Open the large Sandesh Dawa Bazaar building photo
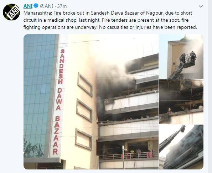The width and height of the screenshot is (212, 173). (x=91, y=102)
